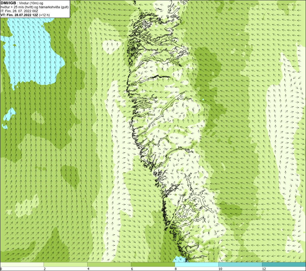Viewport: 306px width, 271px height.
Task: Click the '(+12 h)' forecast offset text
Action: pos(44,15)
